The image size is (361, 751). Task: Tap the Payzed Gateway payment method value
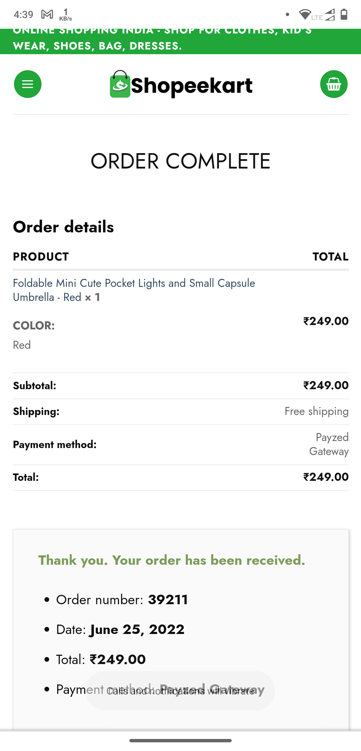[x=329, y=444]
